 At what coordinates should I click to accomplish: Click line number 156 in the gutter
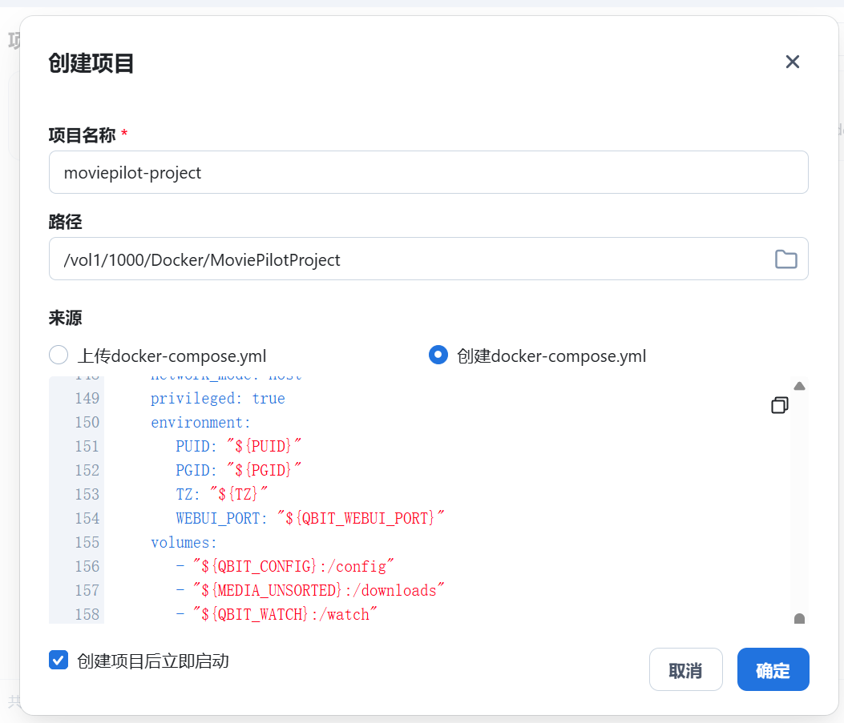pos(87,566)
